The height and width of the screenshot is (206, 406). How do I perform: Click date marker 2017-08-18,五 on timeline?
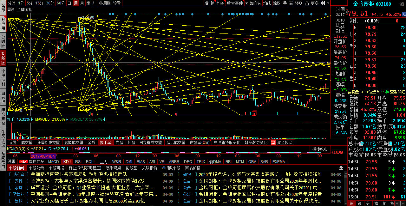tap(43, 156)
